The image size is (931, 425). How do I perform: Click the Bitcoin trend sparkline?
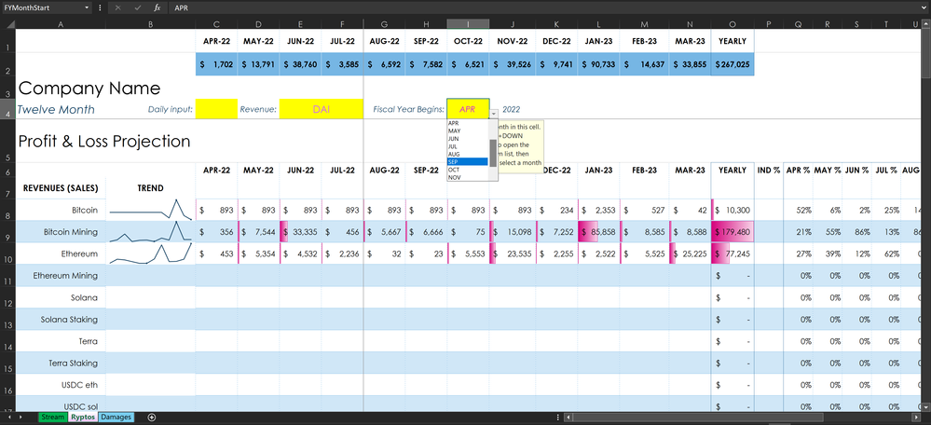pos(151,210)
